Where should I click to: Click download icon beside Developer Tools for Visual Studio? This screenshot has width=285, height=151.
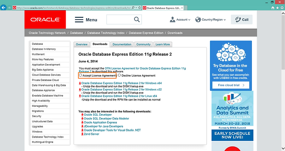point(82,130)
